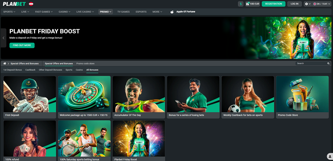The width and height of the screenshot is (333, 161).
Task: Open Esports section
Action: (x=141, y=12)
